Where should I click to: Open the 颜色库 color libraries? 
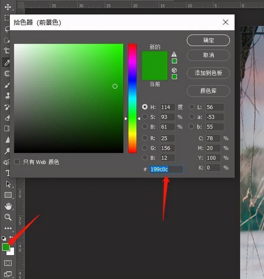pyautogui.click(x=208, y=91)
